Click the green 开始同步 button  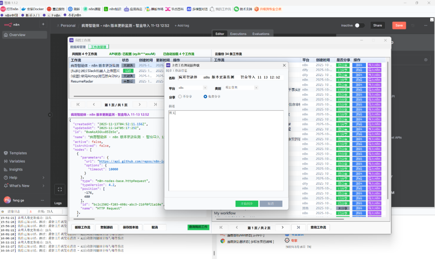coord(246,203)
